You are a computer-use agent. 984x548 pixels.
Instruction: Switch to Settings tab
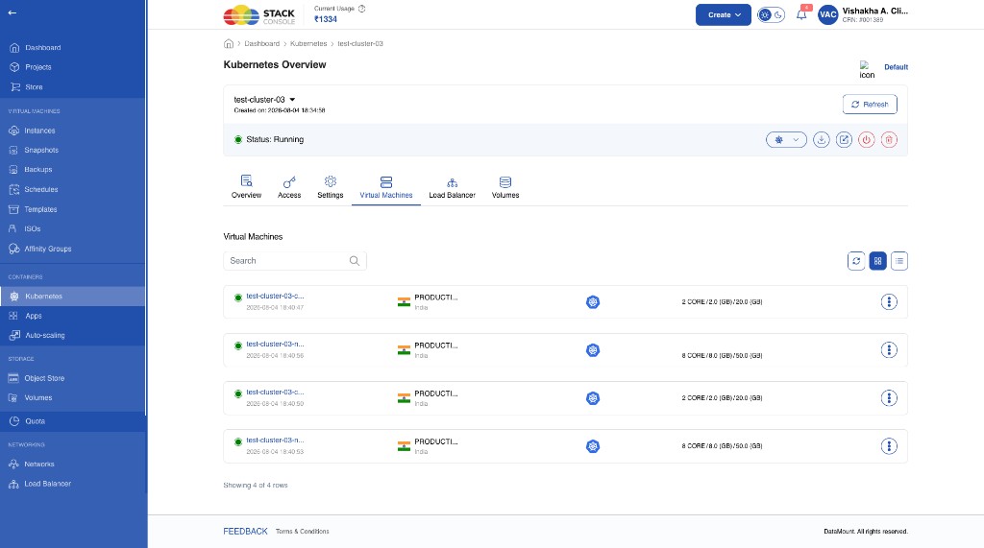(x=331, y=187)
